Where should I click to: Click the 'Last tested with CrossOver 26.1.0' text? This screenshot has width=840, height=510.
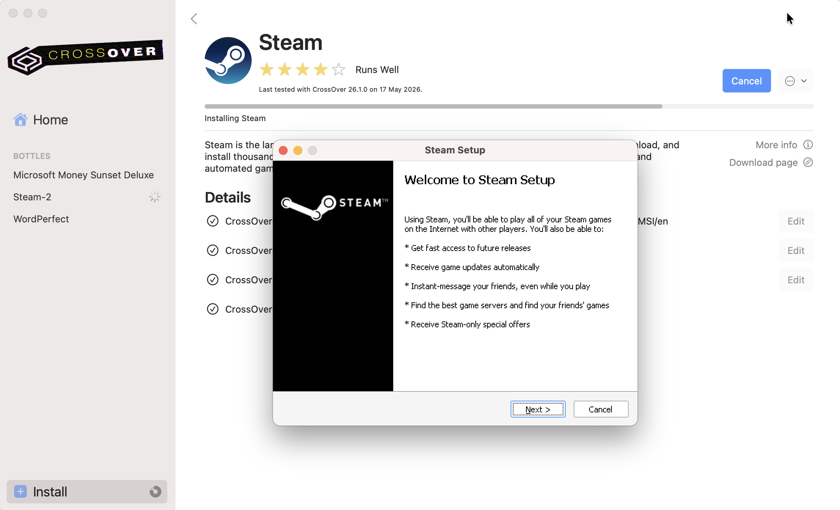pyautogui.click(x=340, y=90)
